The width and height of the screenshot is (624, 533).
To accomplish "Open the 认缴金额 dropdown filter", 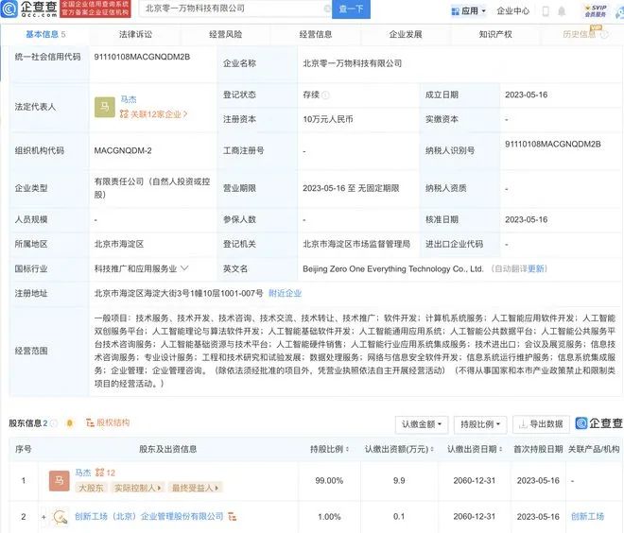I will [x=422, y=424].
